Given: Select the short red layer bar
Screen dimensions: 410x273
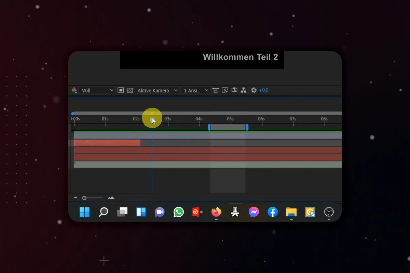Looking at the screenshot, I should click(107, 143).
